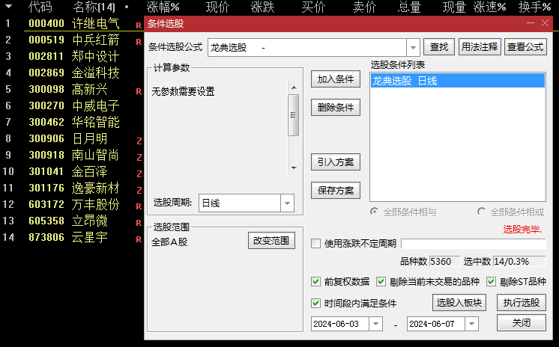Uncheck 剔除ST品种 checkbox

pyautogui.click(x=491, y=282)
